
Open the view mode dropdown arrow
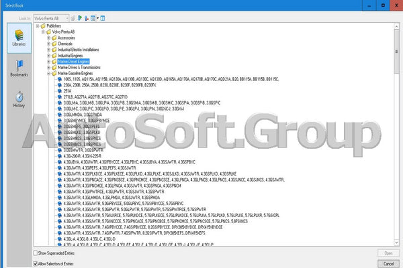tap(97, 18)
